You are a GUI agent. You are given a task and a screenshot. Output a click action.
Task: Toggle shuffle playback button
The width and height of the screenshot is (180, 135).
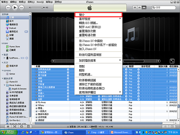[x=15, y=127]
